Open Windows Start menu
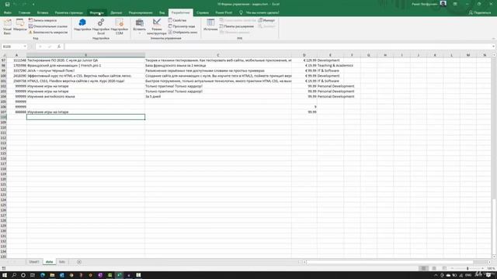Image resolution: width=497 pixels, height=279 pixels. pyautogui.click(x=5, y=275)
